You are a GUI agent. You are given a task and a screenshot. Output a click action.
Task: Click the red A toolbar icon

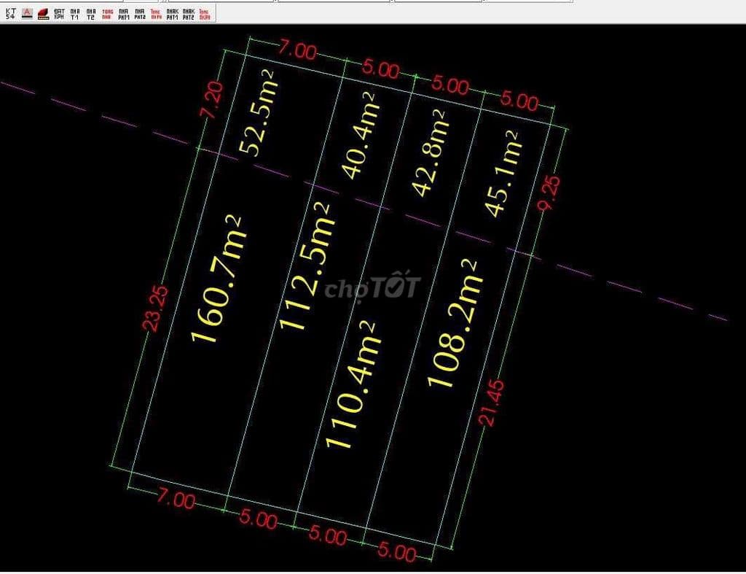[26, 12]
